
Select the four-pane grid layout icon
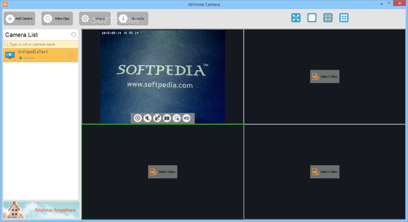pos(328,18)
